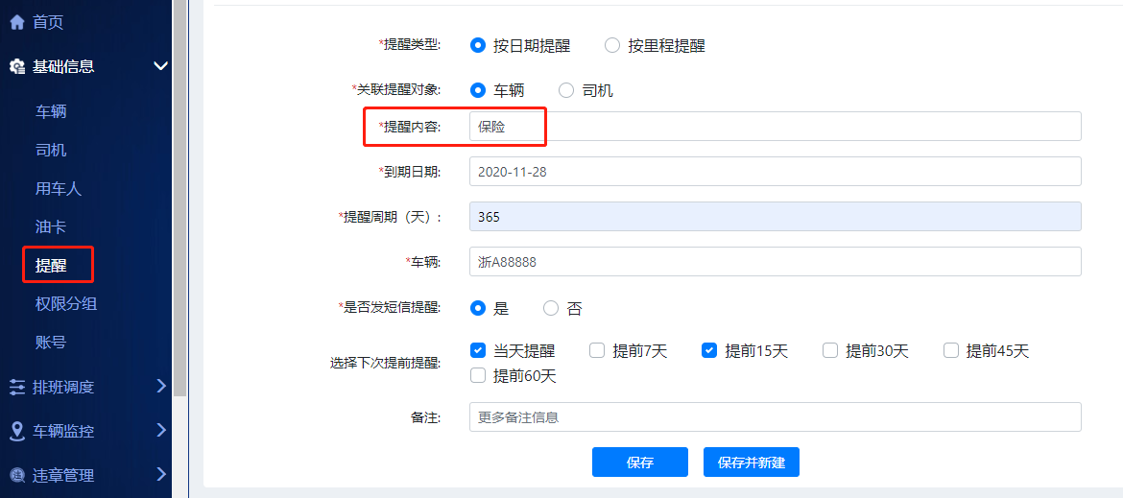Uncheck the 提前15天 checkbox
1123x498 pixels.
click(709, 350)
